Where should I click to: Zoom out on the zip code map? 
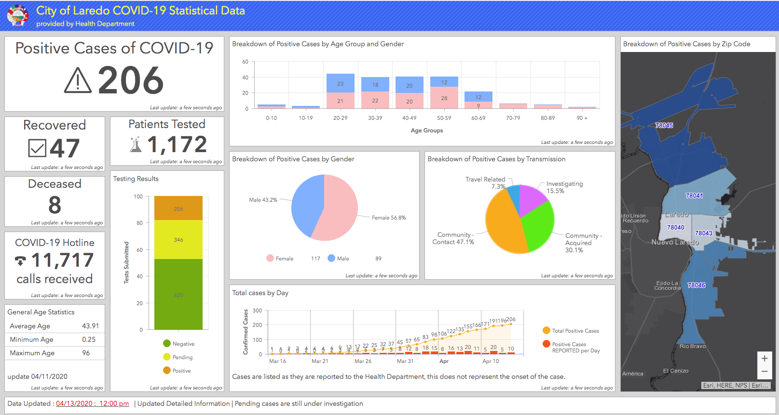[x=764, y=371]
